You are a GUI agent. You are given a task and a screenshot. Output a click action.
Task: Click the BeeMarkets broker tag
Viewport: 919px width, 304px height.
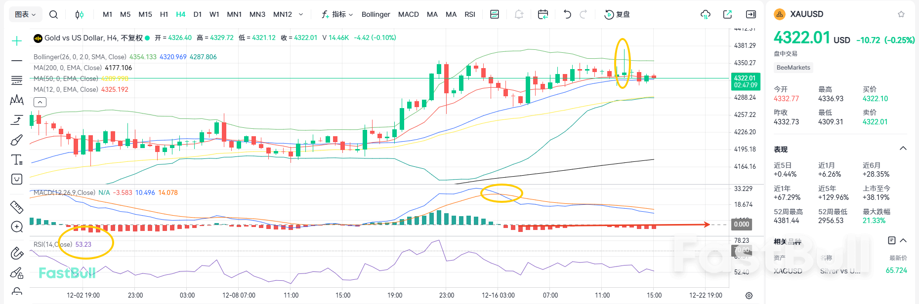click(793, 68)
